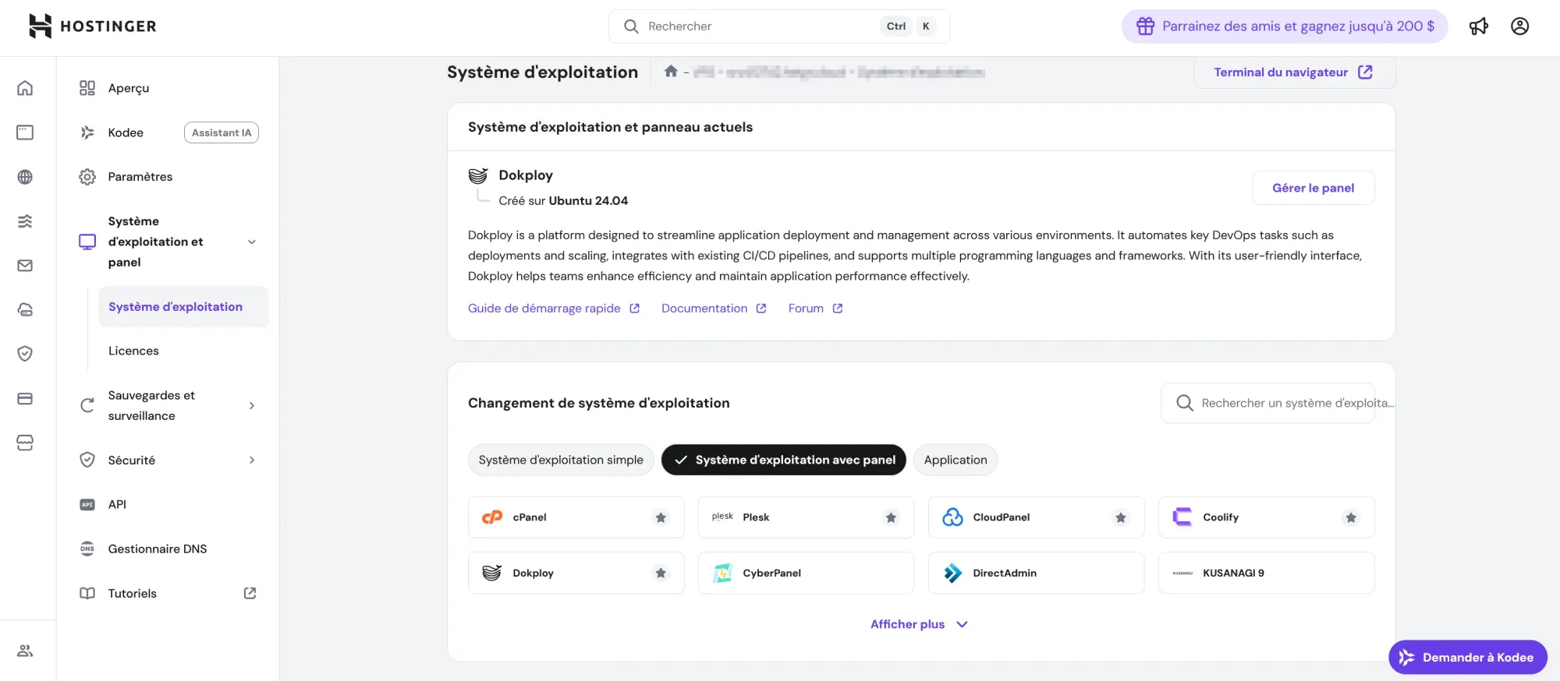Click Parrainez des amis referral banner
The image size is (1560, 681).
(1285, 26)
